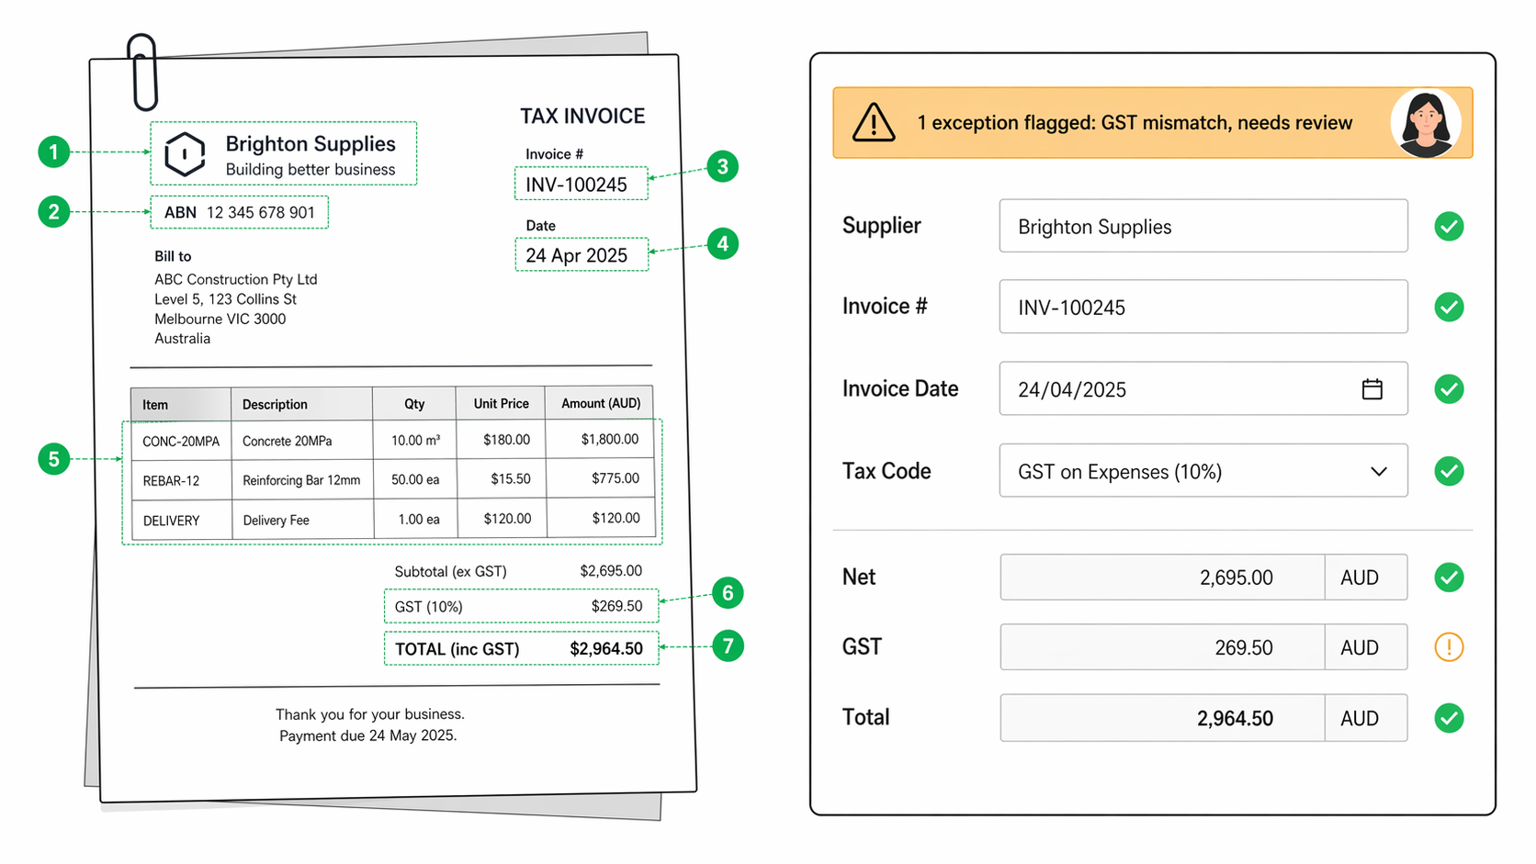This screenshot has height=864, width=1536.
Task: Click the date '24 Apr 2025' on the invoice
Action: pos(577,255)
